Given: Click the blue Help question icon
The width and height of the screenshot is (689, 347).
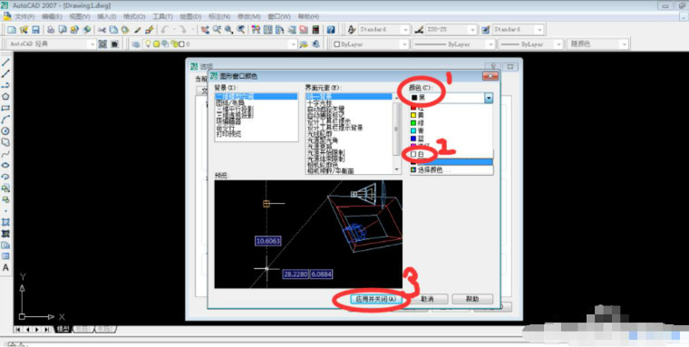Looking at the screenshot, I should point(331,30).
